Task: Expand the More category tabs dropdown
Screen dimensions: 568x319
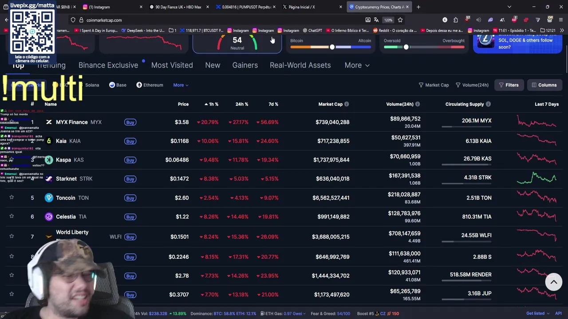Action: pyautogui.click(x=357, y=65)
